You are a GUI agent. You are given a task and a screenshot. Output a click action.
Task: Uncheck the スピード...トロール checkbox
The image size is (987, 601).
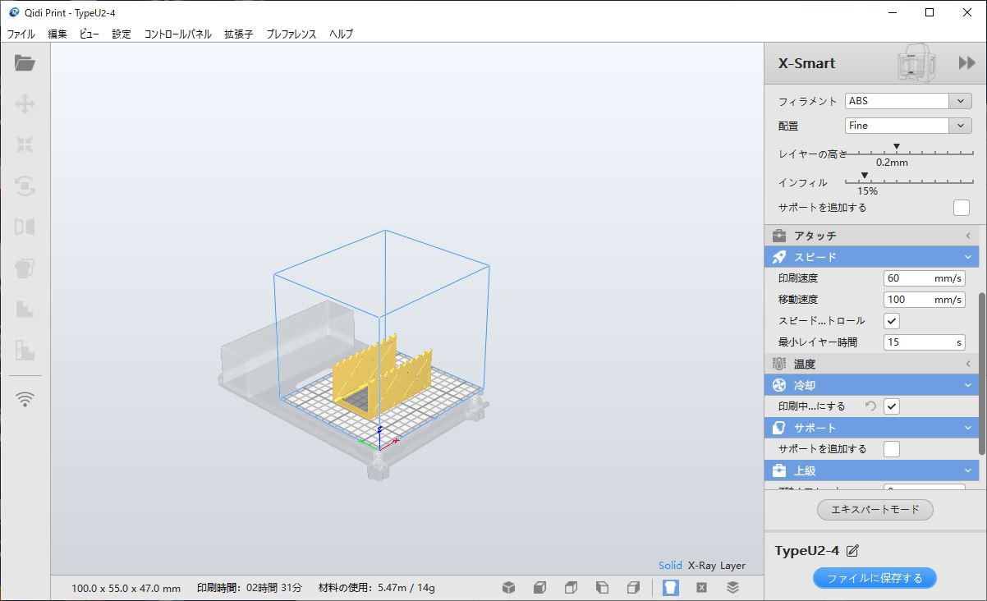(x=892, y=321)
